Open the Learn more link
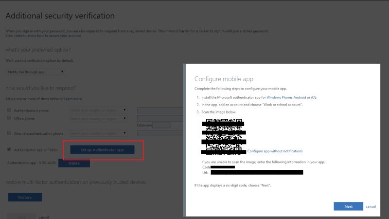The height and width of the screenshot is (219, 389). 72,99
